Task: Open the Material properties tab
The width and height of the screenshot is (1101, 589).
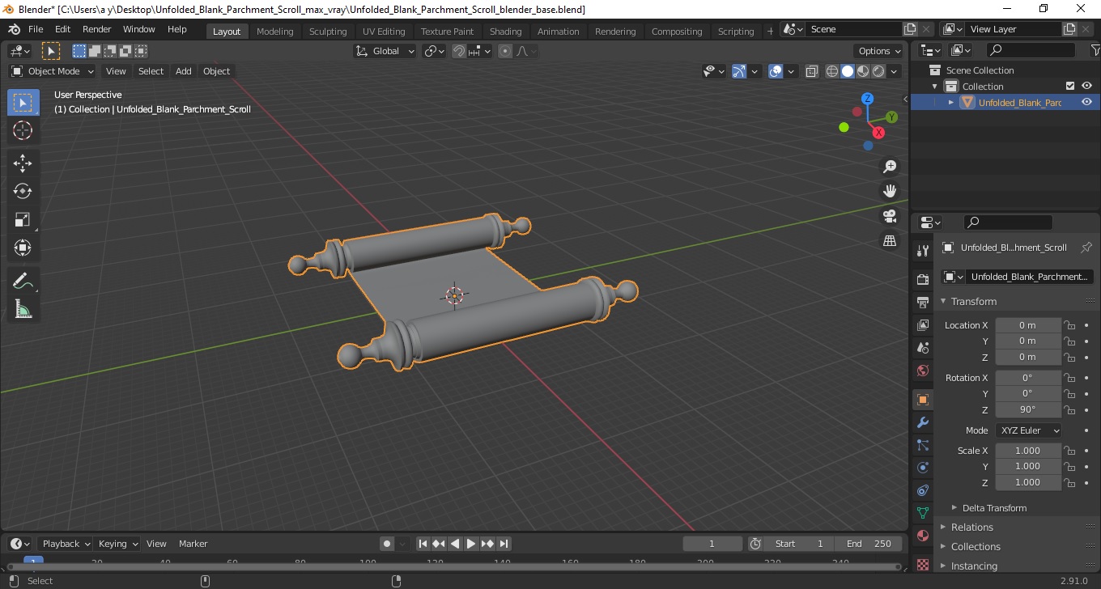Action: [923, 536]
